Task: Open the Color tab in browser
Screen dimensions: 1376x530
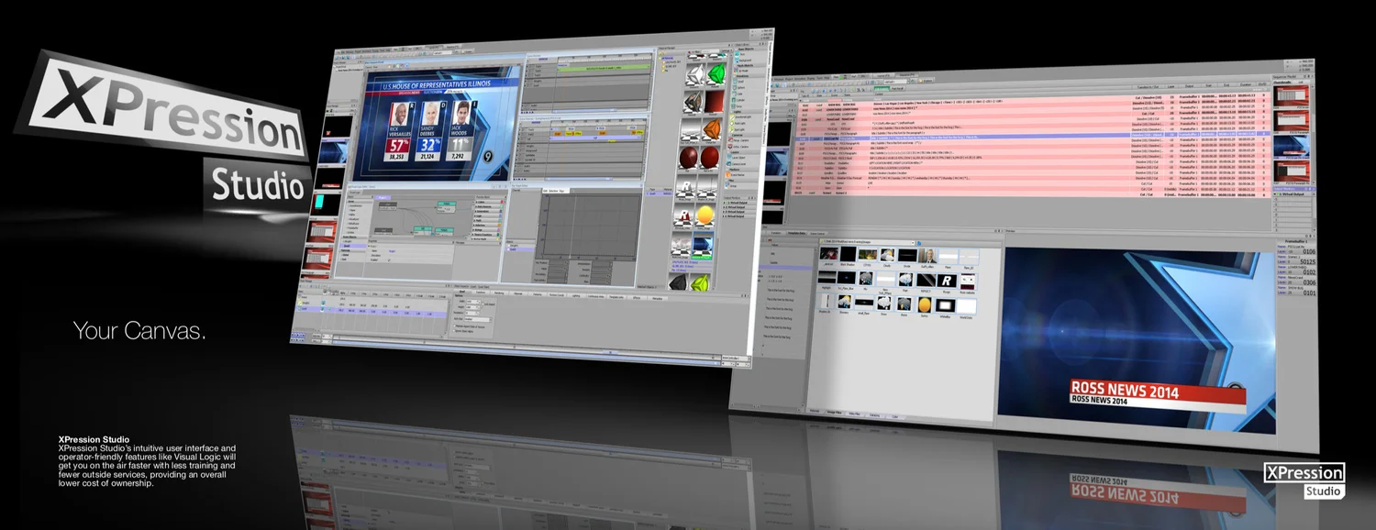Action: [894, 417]
